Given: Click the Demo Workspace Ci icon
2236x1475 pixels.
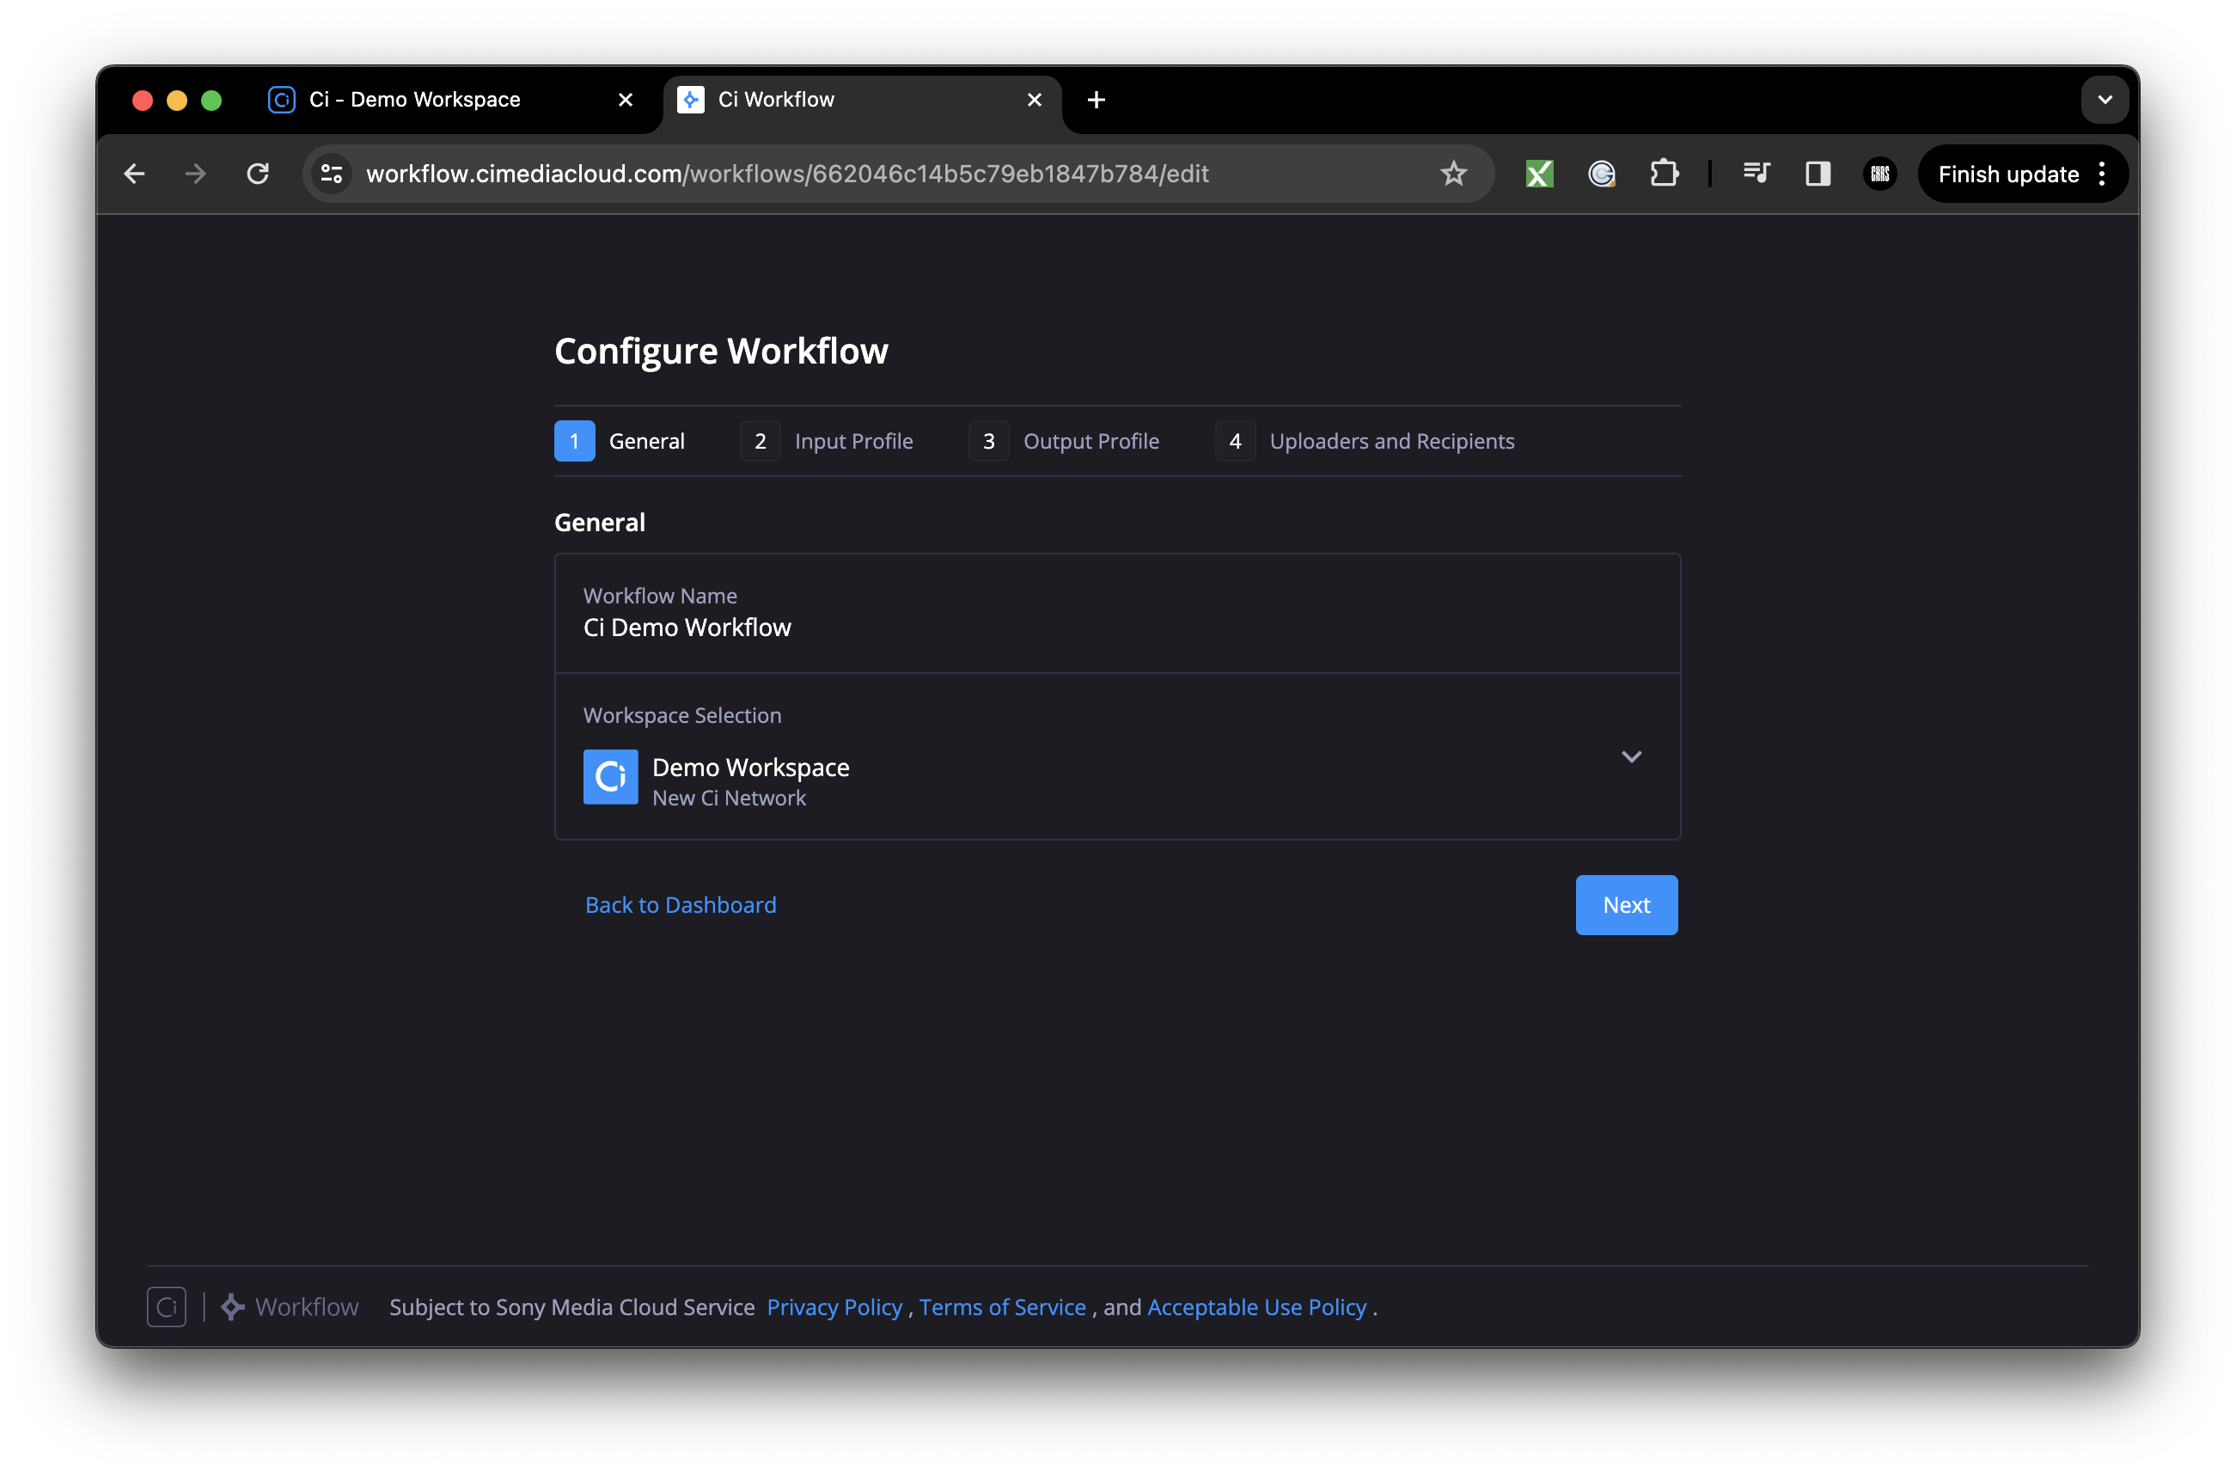Looking at the screenshot, I should pos(610,777).
